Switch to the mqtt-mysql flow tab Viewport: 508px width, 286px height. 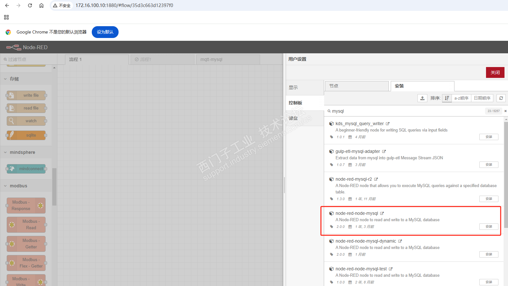coord(228,59)
